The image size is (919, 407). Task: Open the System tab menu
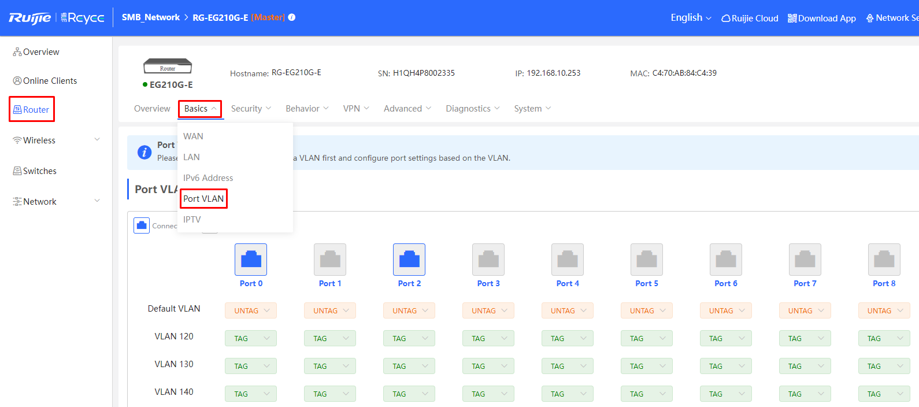pyautogui.click(x=532, y=109)
